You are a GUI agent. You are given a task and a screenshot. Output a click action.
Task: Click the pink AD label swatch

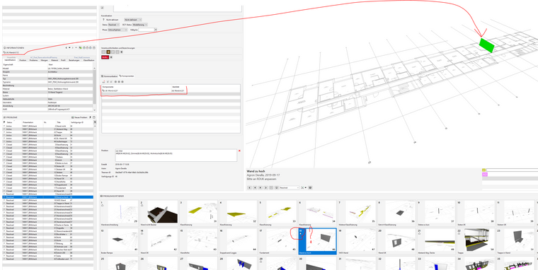click(x=485, y=175)
